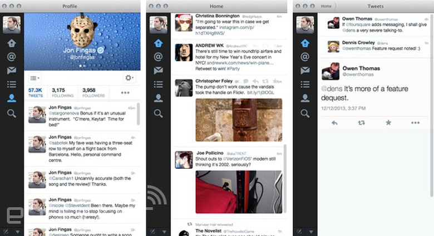Select the 57.3K Tweets tab

point(36,92)
